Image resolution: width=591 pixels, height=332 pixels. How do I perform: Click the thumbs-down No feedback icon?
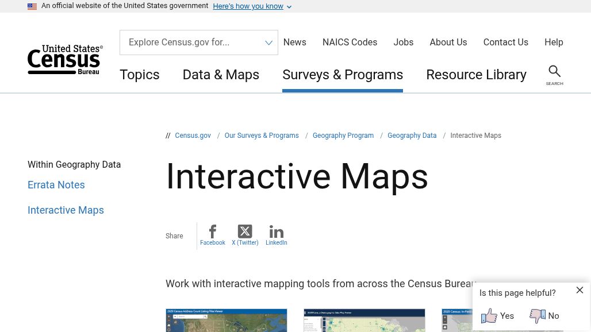pyautogui.click(x=538, y=316)
